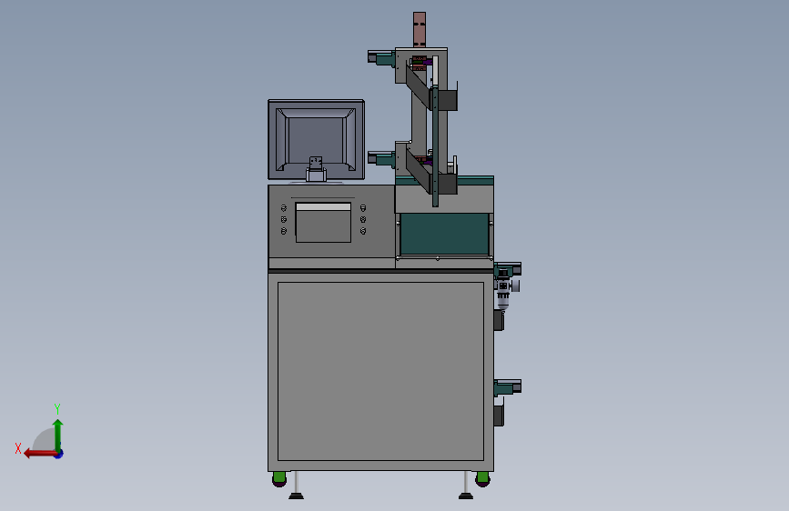The width and height of the screenshot is (789, 511).
Task: Select the right green caster wheel
Action: (x=482, y=479)
